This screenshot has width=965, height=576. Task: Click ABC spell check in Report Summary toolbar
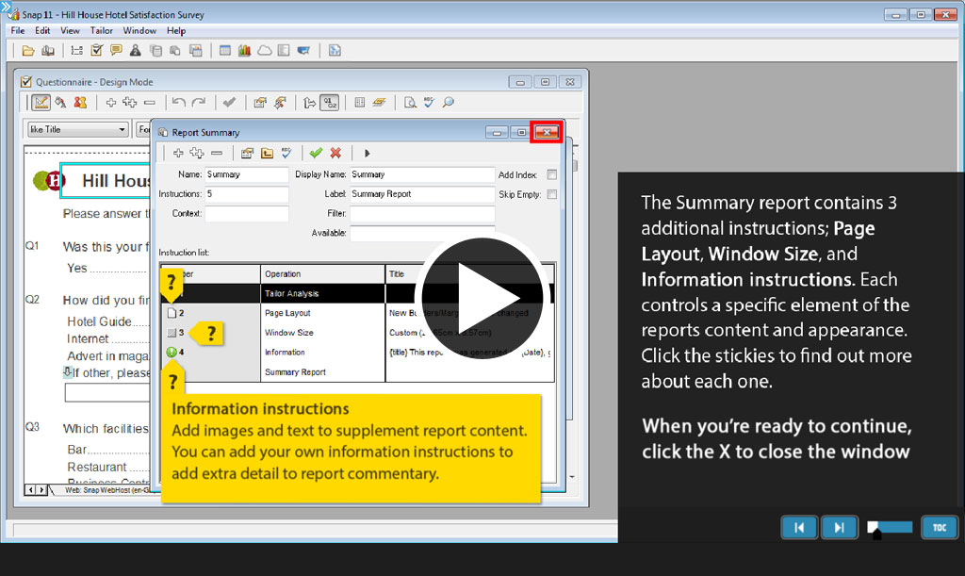pyautogui.click(x=286, y=153)
